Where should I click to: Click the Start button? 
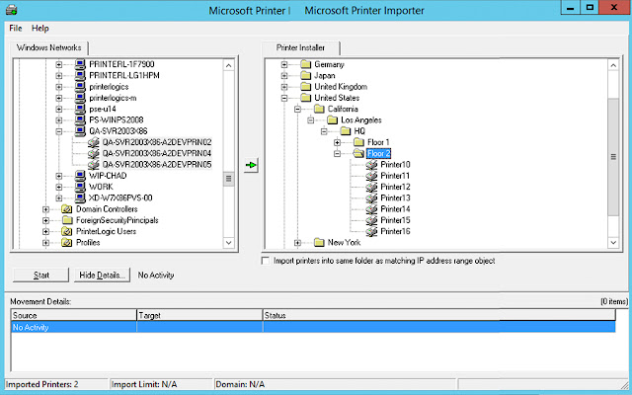coord(41,276)
